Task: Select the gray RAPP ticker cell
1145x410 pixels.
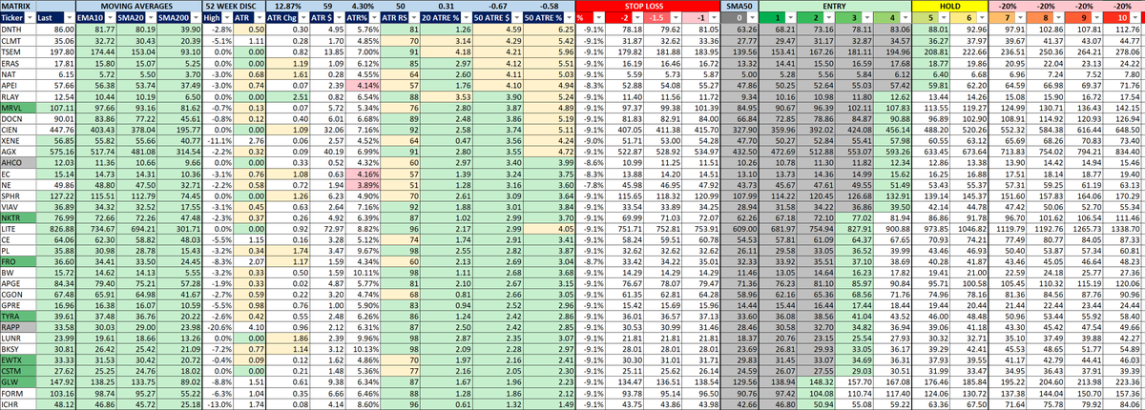Action: click(19, 326)
